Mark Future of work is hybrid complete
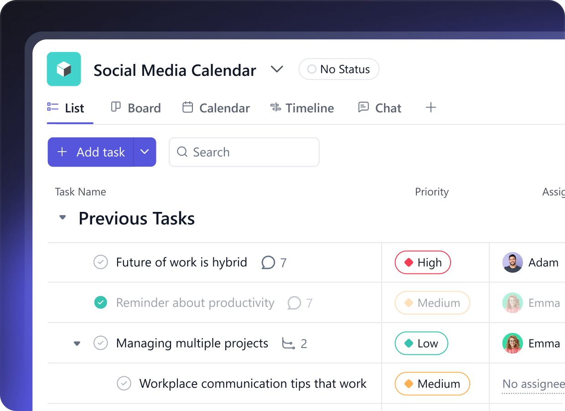565x411 pixels. coord(101,263)
